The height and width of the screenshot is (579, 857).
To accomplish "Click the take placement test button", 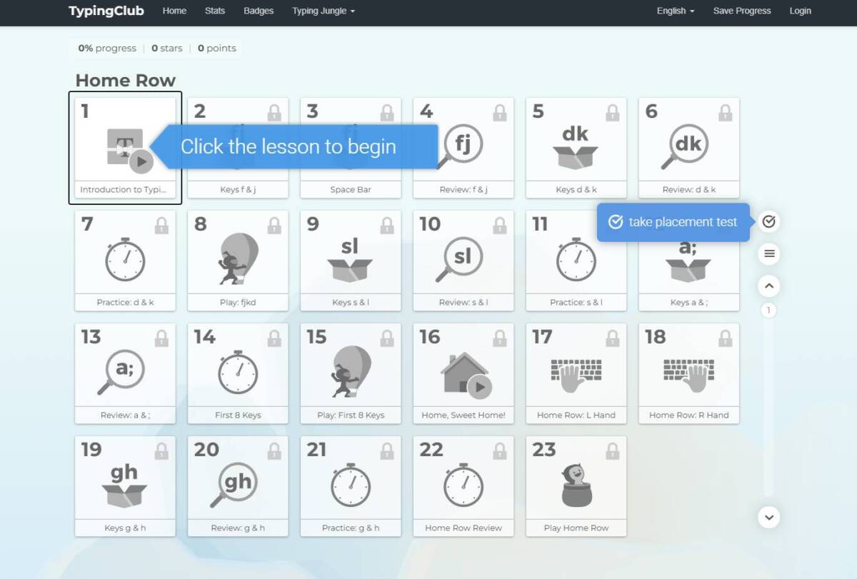I will point(673,222).
